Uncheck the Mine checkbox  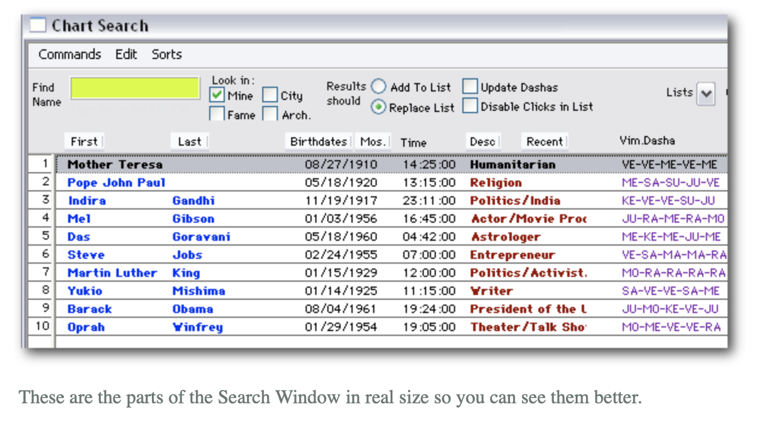pyautogui.click(x=217, y=96)
